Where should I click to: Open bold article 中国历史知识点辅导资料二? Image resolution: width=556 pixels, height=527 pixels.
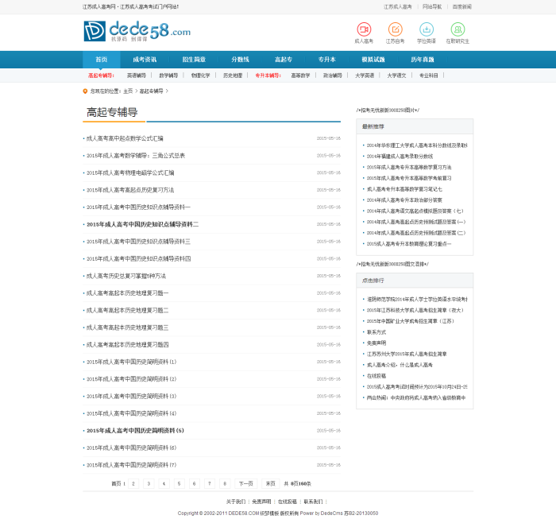[142, 224]
